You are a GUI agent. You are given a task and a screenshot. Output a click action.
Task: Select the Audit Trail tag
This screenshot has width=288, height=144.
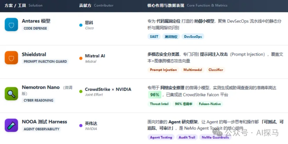click(187, 137)
